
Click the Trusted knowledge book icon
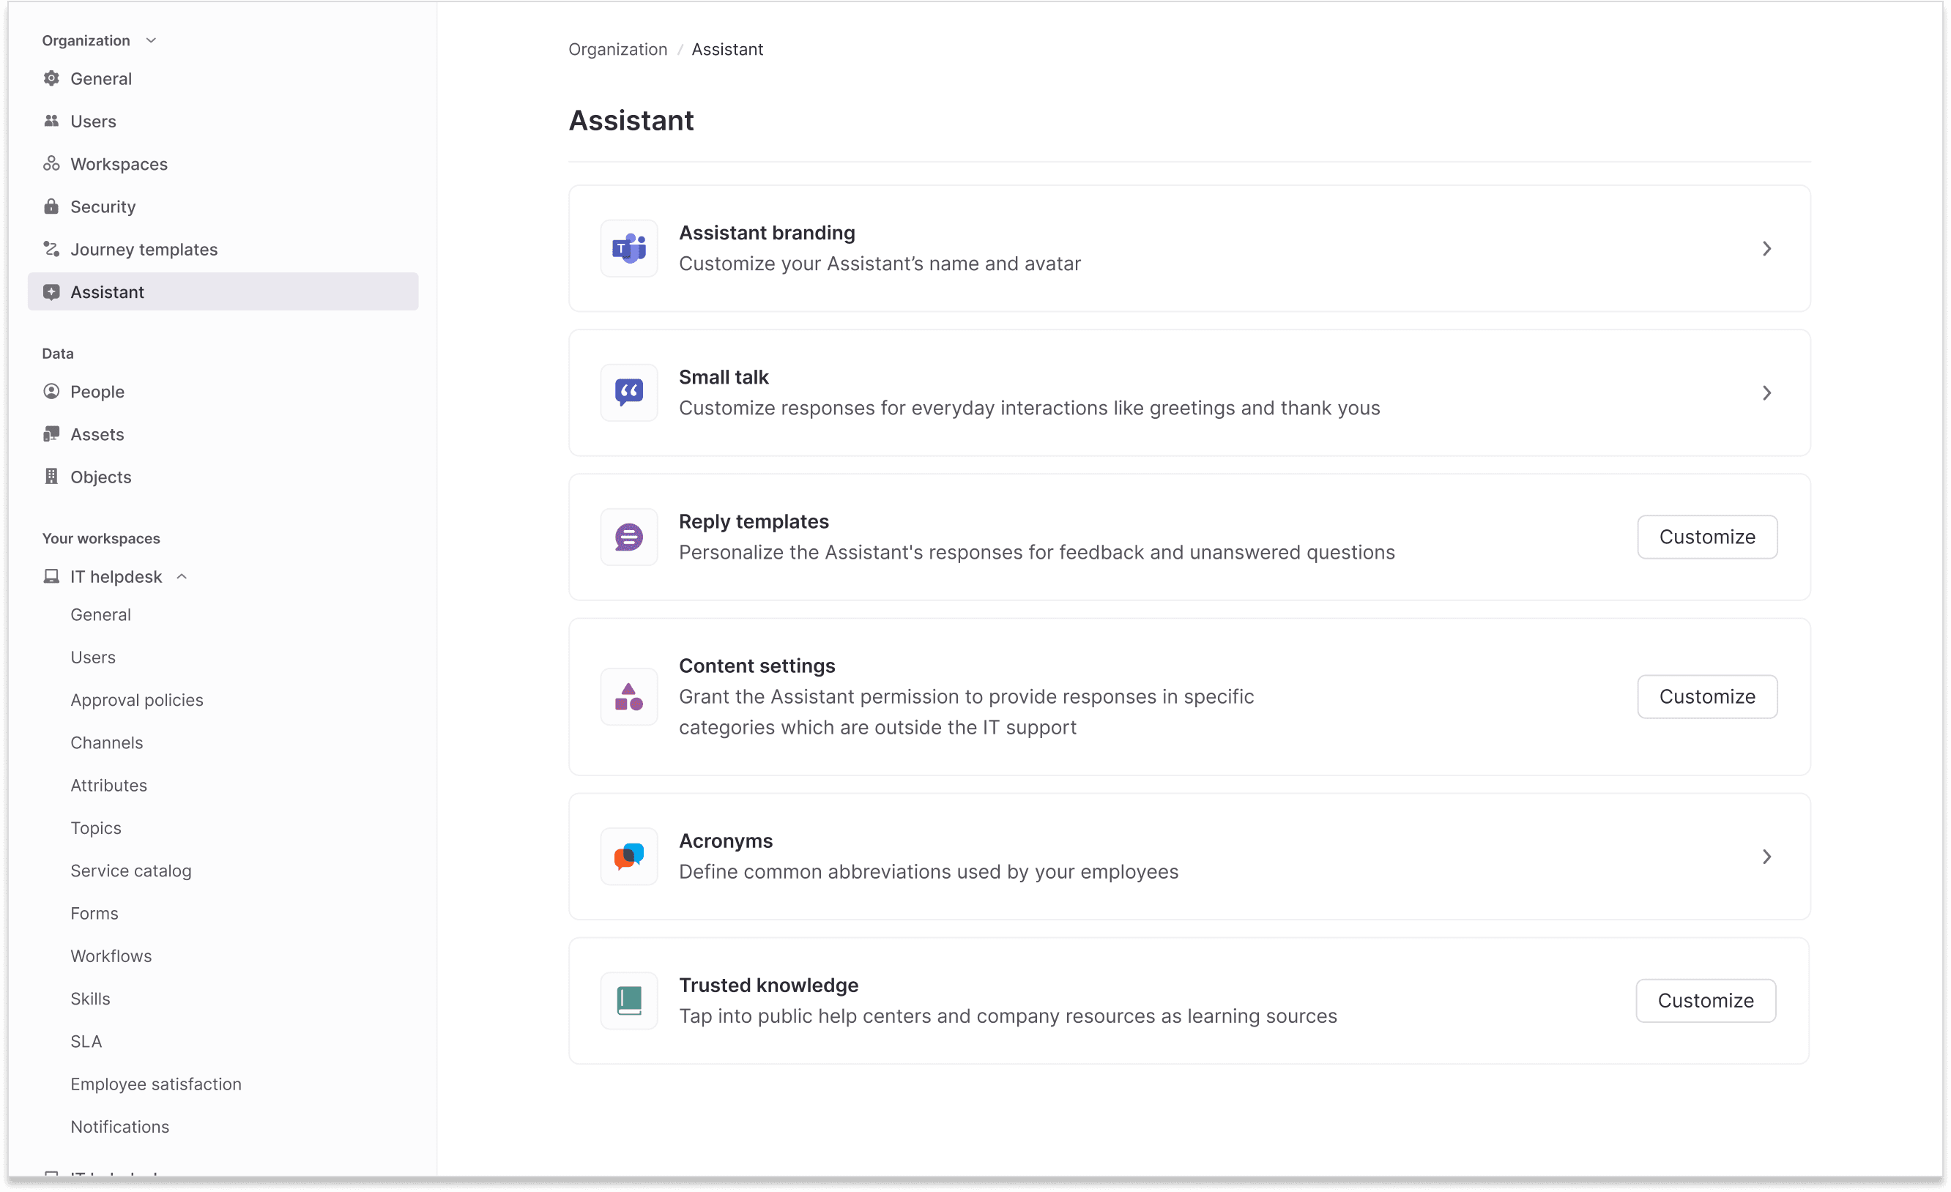(628, 1000)
